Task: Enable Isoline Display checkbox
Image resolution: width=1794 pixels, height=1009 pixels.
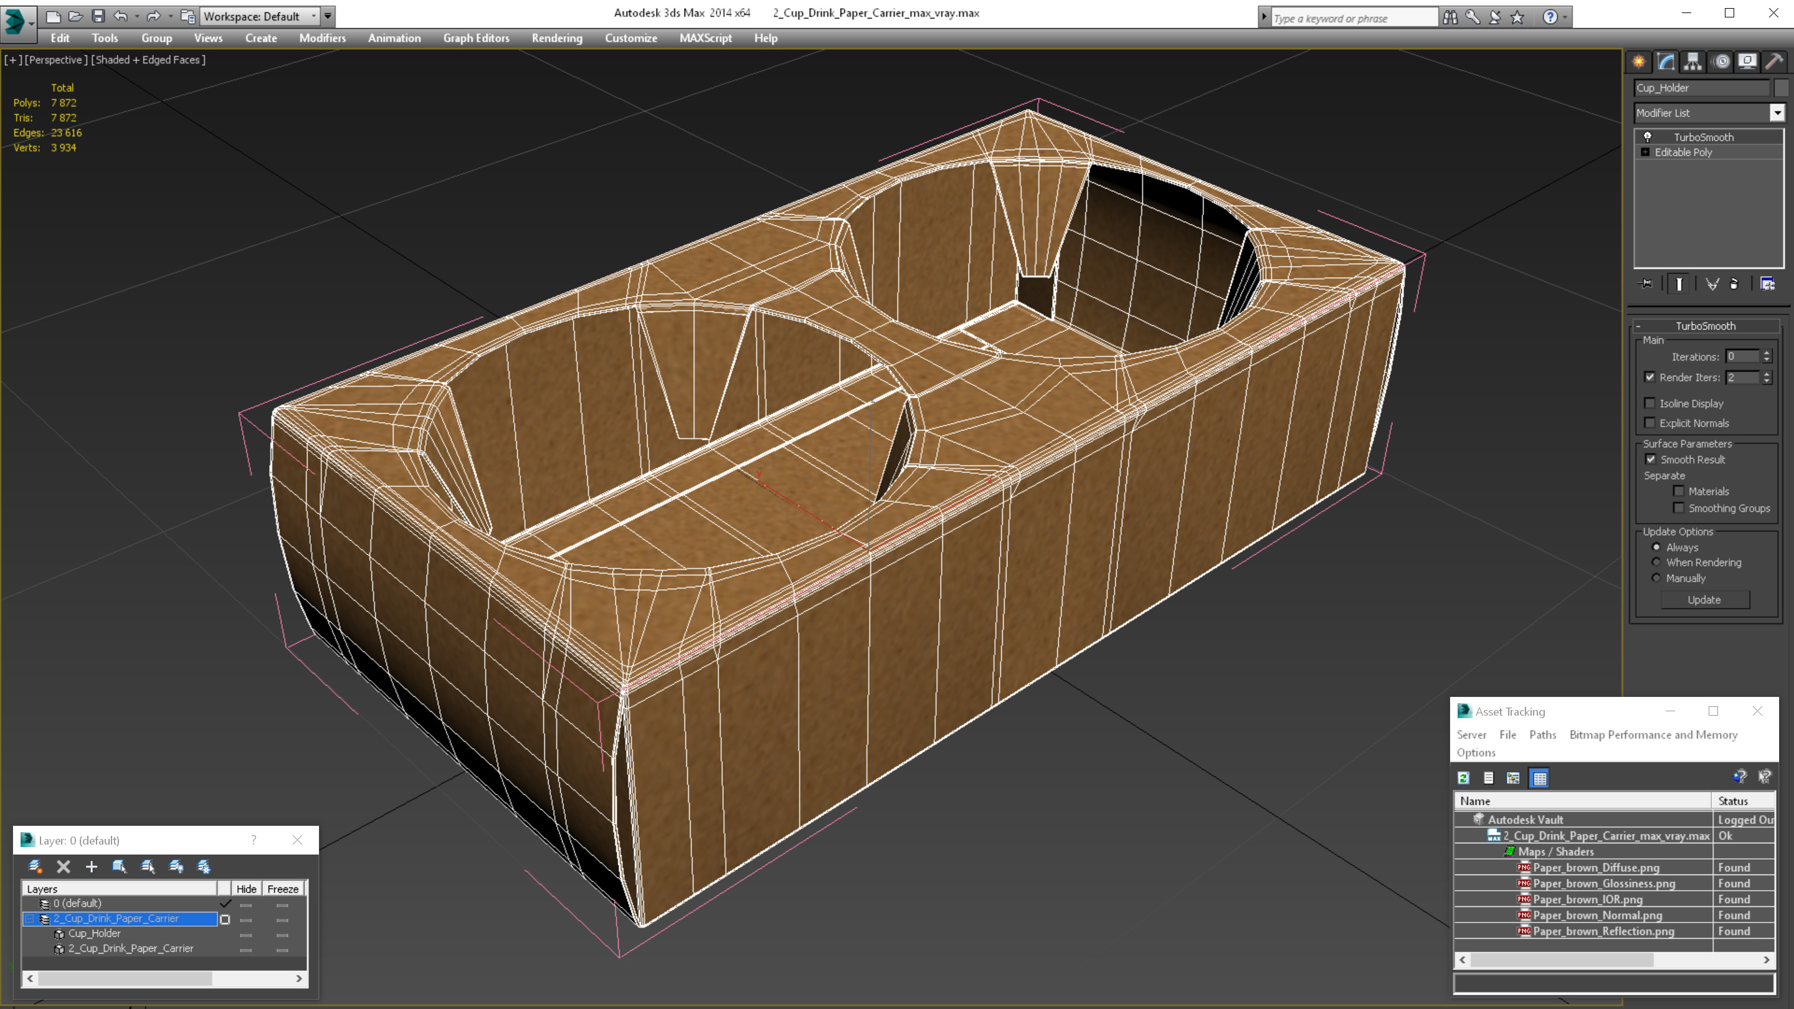Action: point(1649,403)
